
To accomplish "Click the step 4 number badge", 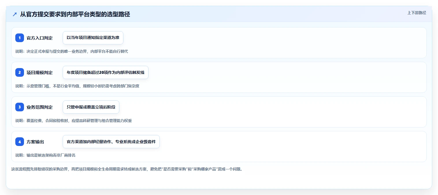I will (x=20, y=142).
